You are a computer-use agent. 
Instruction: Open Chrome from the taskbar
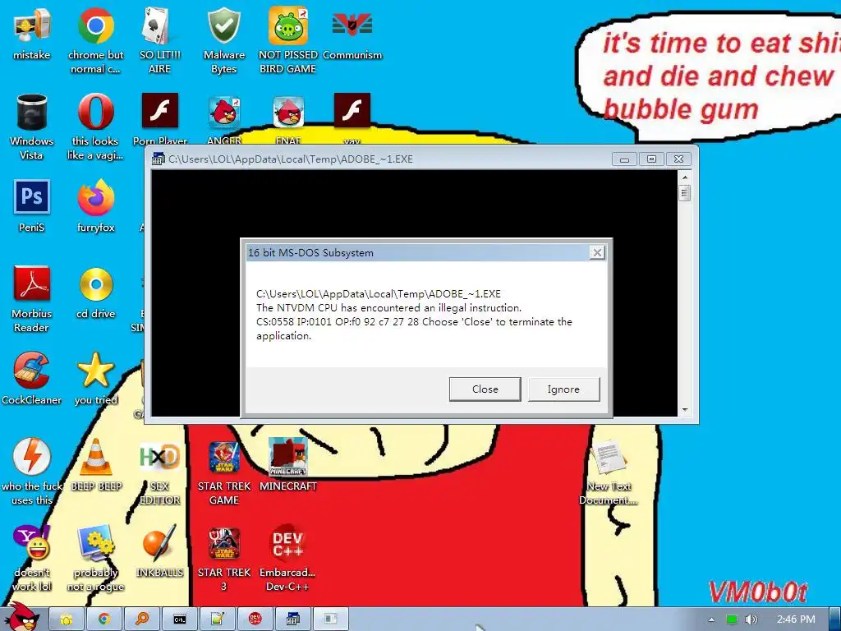coord(104,619)
